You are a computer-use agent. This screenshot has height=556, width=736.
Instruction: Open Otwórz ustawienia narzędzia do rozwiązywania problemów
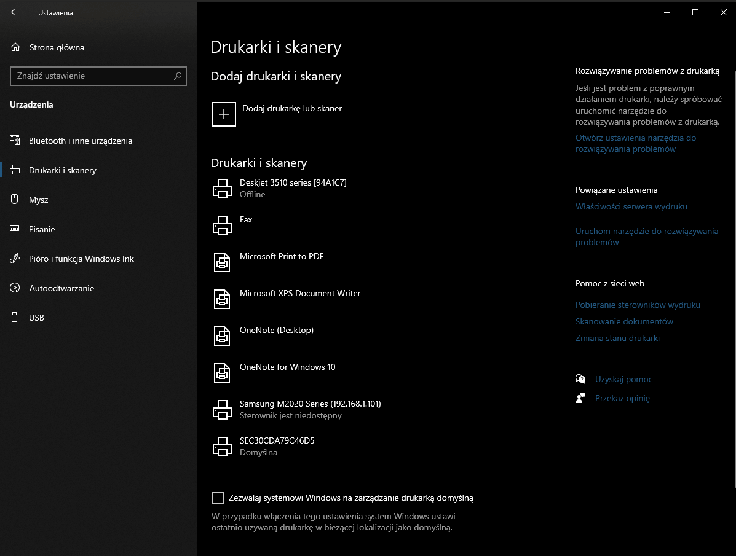coord(636,144)
